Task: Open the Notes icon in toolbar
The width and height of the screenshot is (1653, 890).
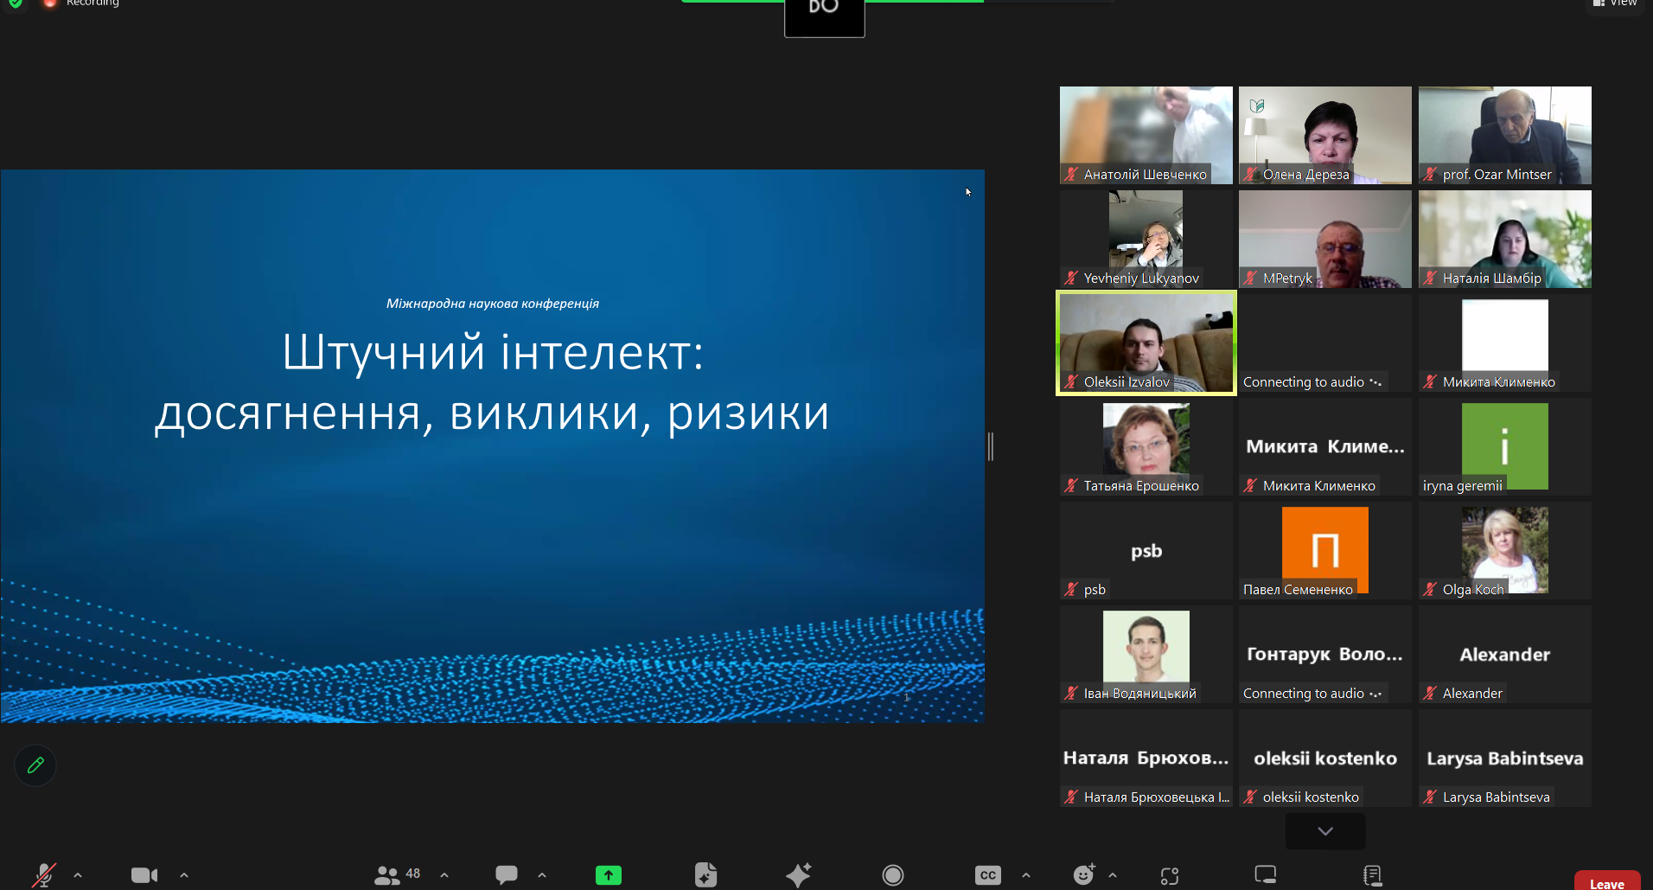Action: tap(1372, 875)
